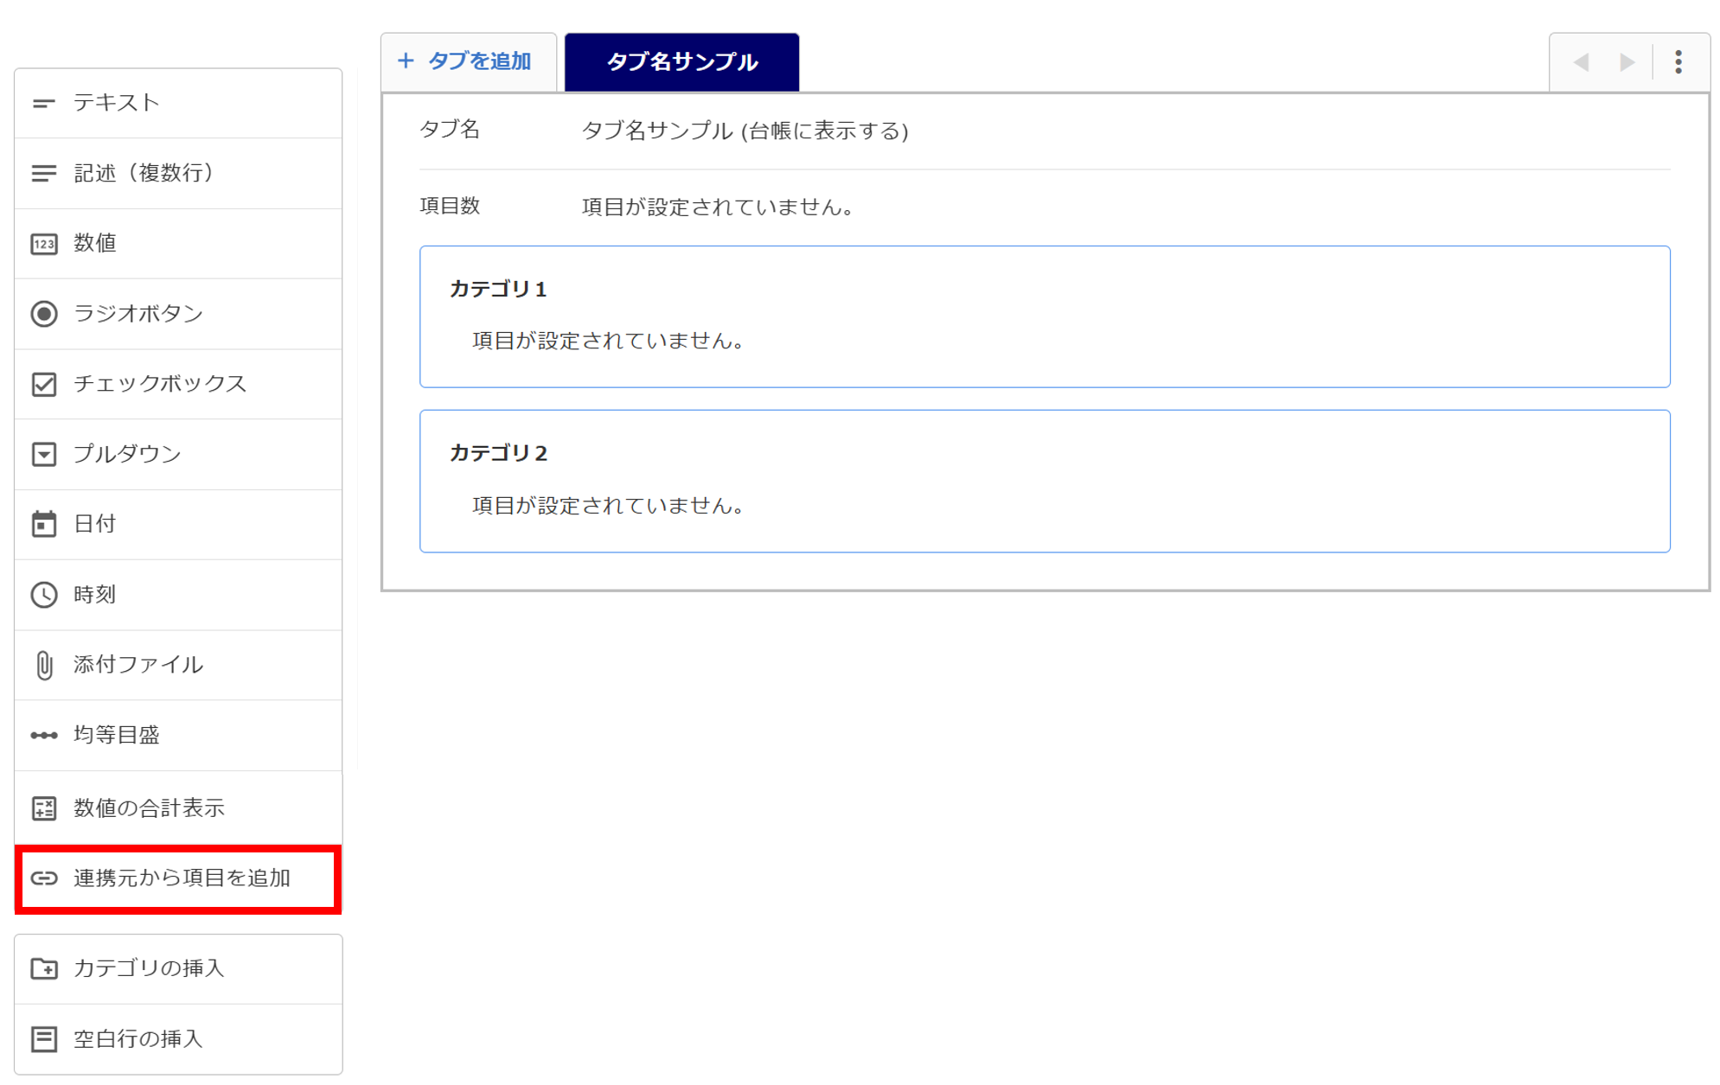
Task: Add a チェックボックス field
Action: coord(178,384)
